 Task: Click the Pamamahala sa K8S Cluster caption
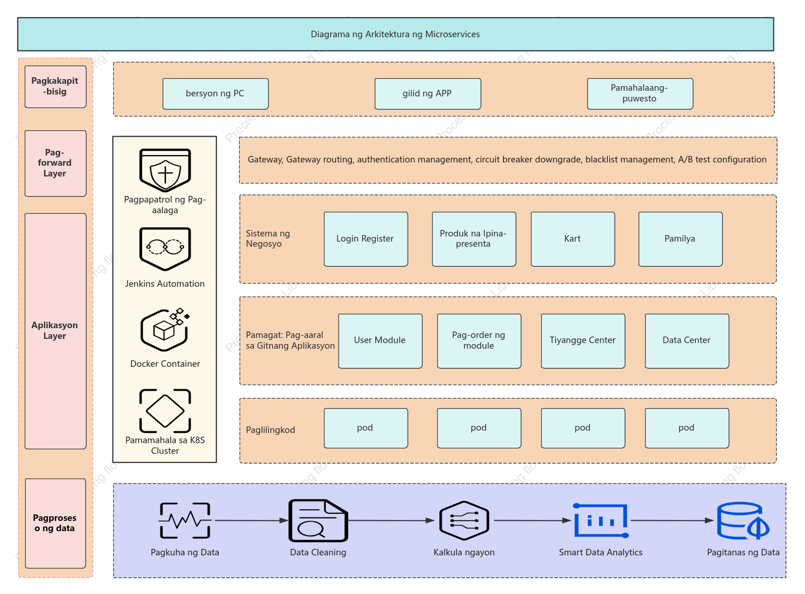click(x=165, y=445)
